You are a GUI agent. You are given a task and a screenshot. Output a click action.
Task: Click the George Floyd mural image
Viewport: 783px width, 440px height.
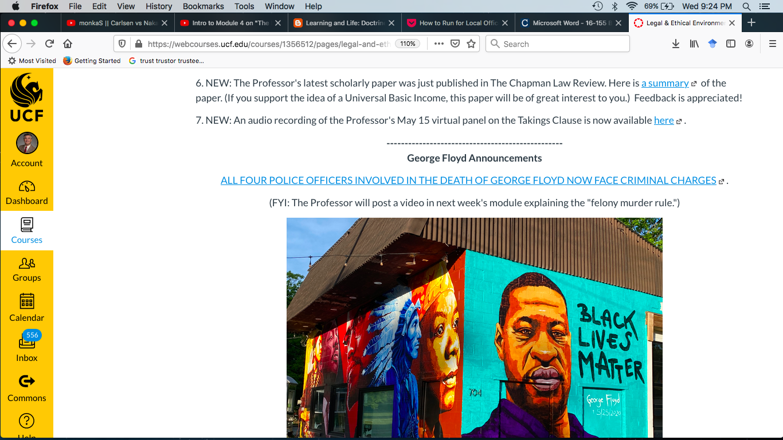click(x=474, y=327)
